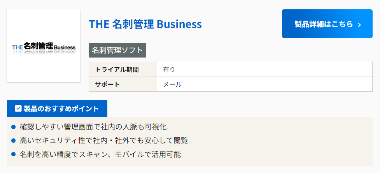Open the THE 名刺管理 Business title link
The height and width of the screenshot is (173, 380).
pyautogui.click(x=145, y=24)
